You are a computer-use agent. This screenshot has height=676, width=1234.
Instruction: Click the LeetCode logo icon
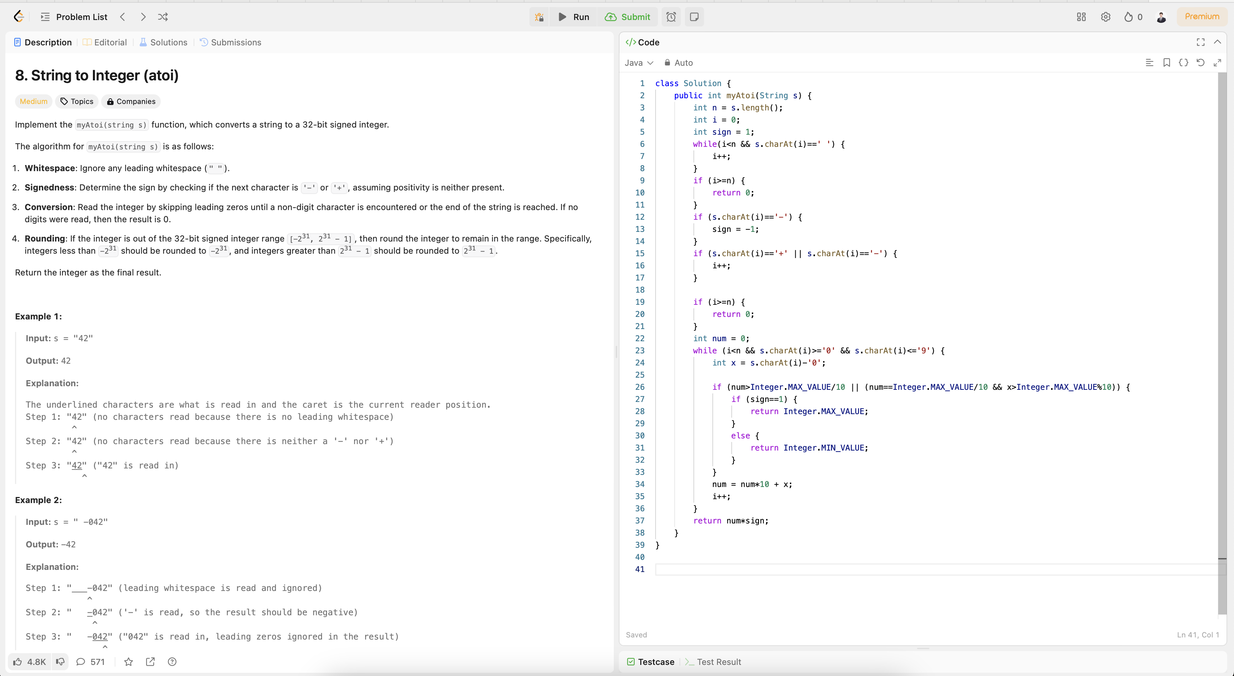19,17
